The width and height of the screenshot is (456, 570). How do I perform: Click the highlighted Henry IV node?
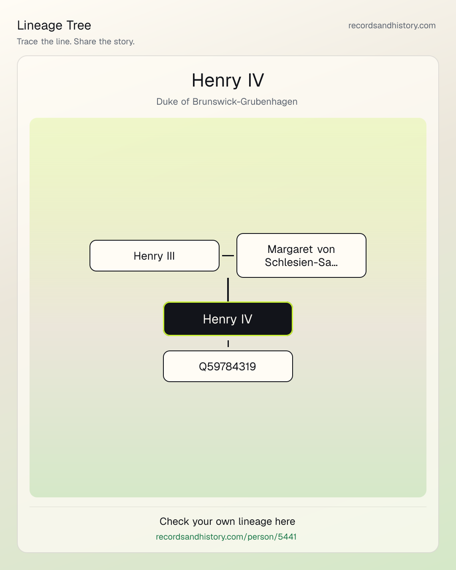click(228, 319)
